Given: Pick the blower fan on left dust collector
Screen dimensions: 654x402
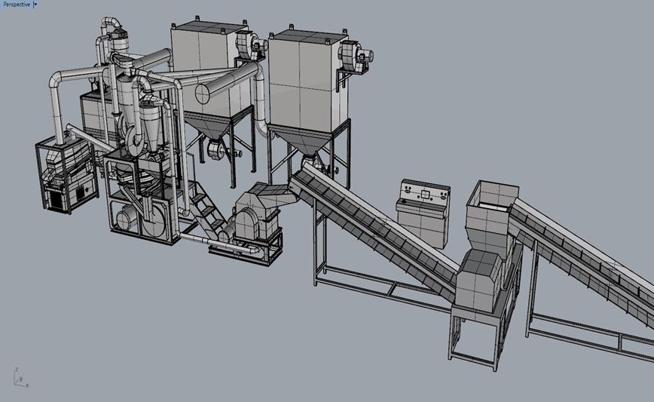Looking at the screenshot, I should [x=249, y=45].
